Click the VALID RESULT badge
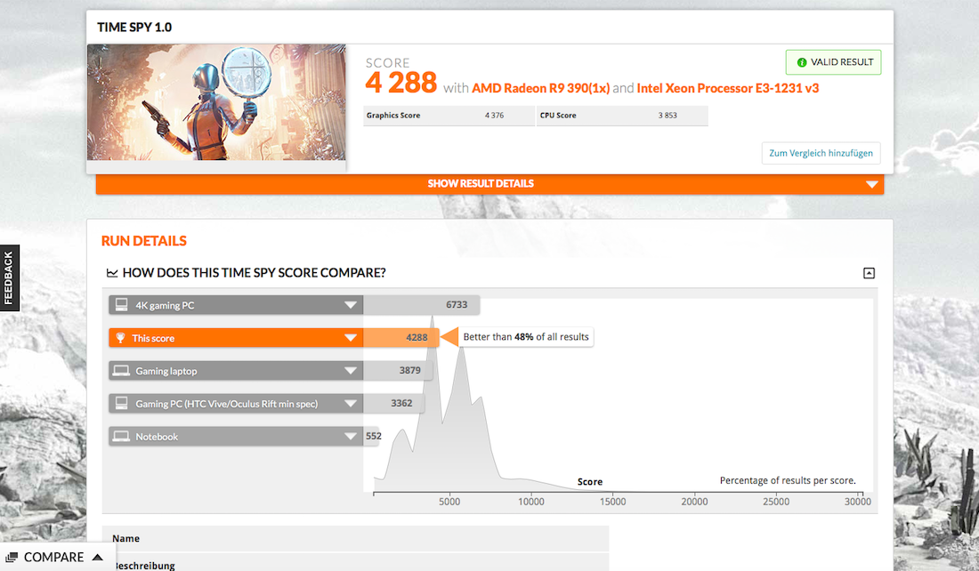The height and width of the screenshot is (571, 979). [834, 62]
